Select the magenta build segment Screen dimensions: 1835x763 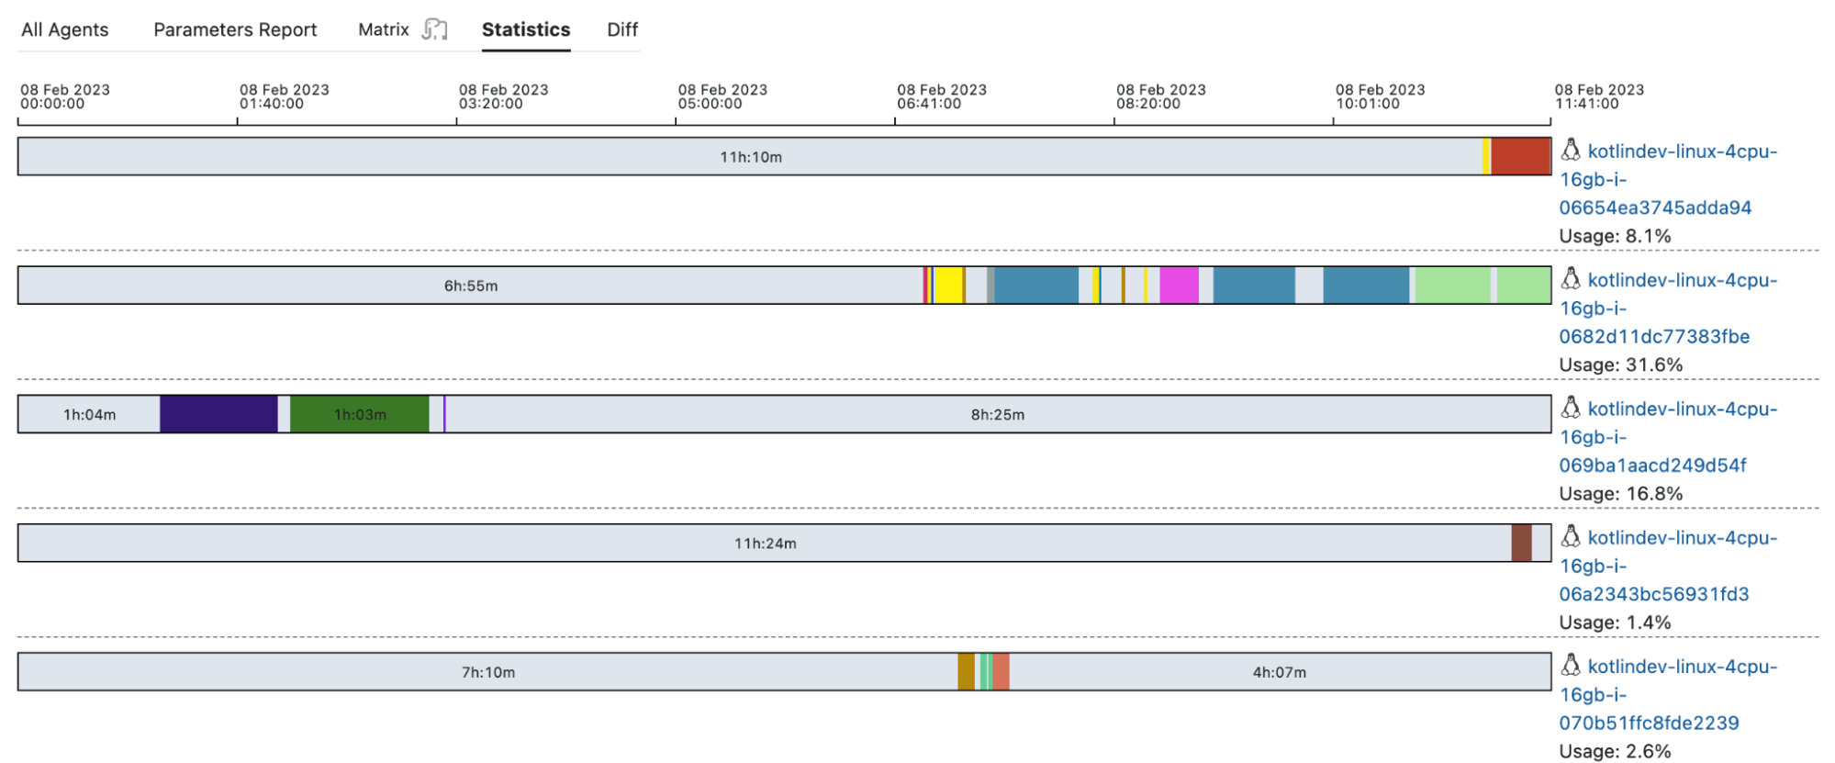tap(1179, 286)
